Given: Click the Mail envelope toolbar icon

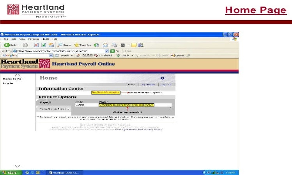Looking at the screenshot, I should point(105,45).
